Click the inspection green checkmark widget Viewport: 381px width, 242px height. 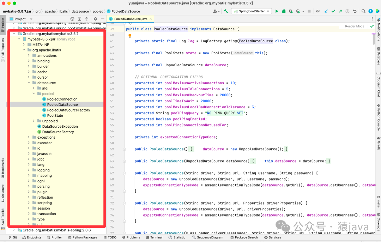click(372, 26)
